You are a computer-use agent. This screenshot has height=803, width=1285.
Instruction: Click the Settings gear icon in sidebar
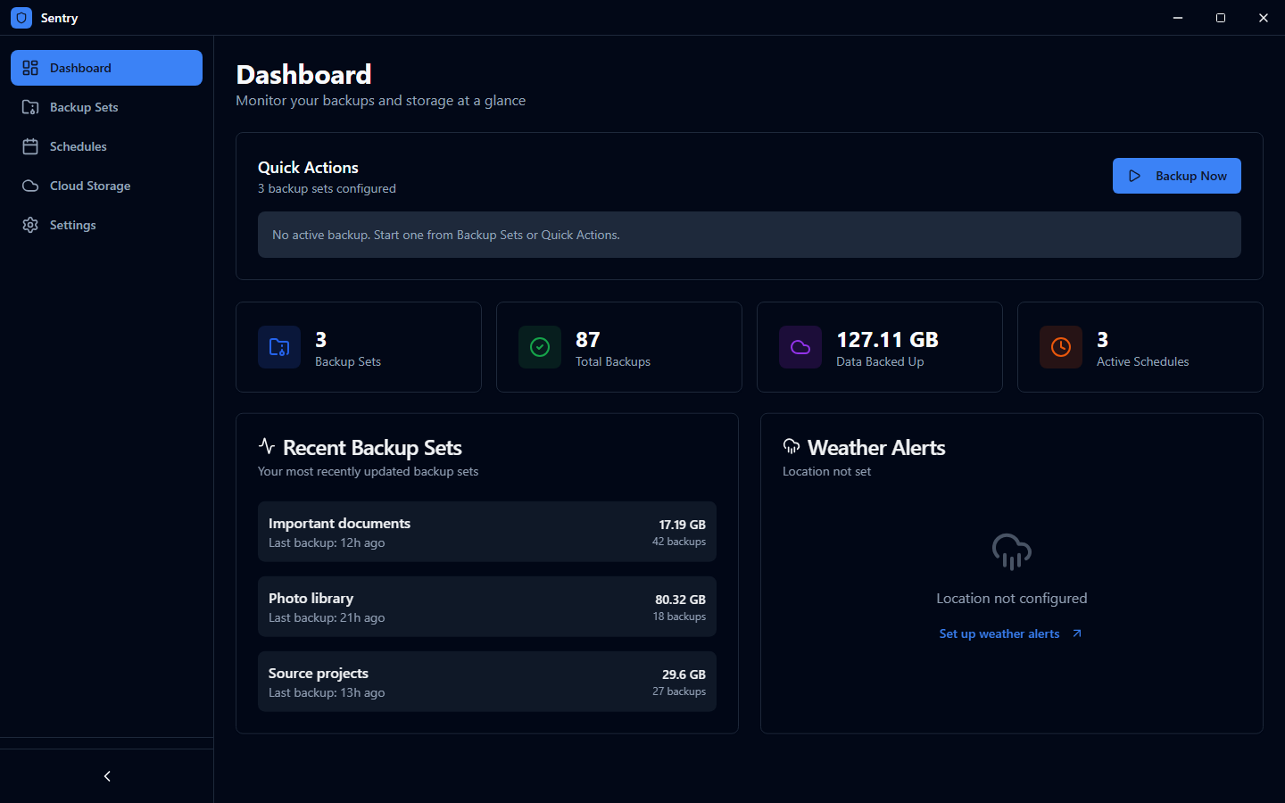[30, 225]
